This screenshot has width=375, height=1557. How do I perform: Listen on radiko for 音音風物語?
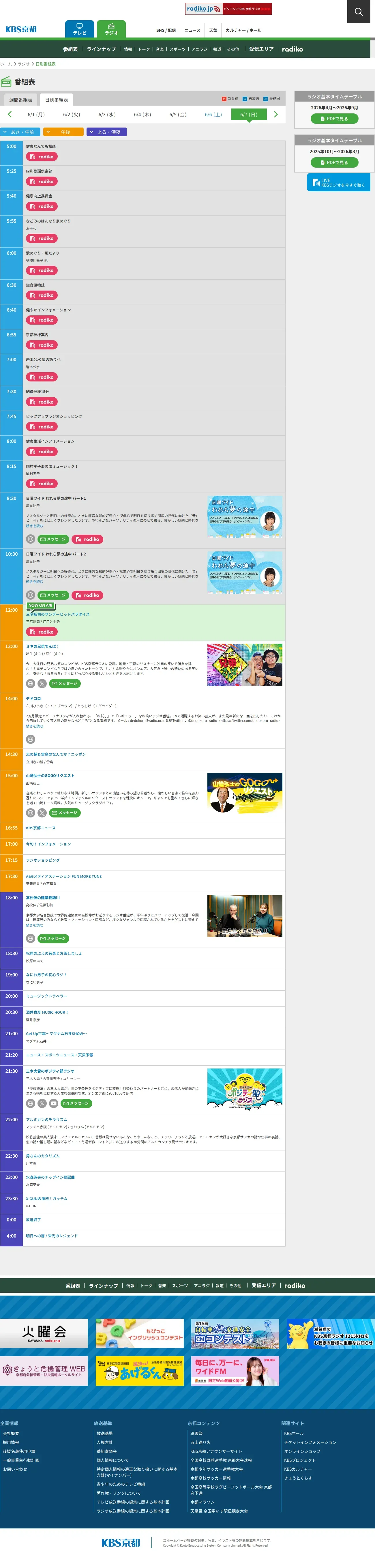pyautogui.click(x=42, y=295)
